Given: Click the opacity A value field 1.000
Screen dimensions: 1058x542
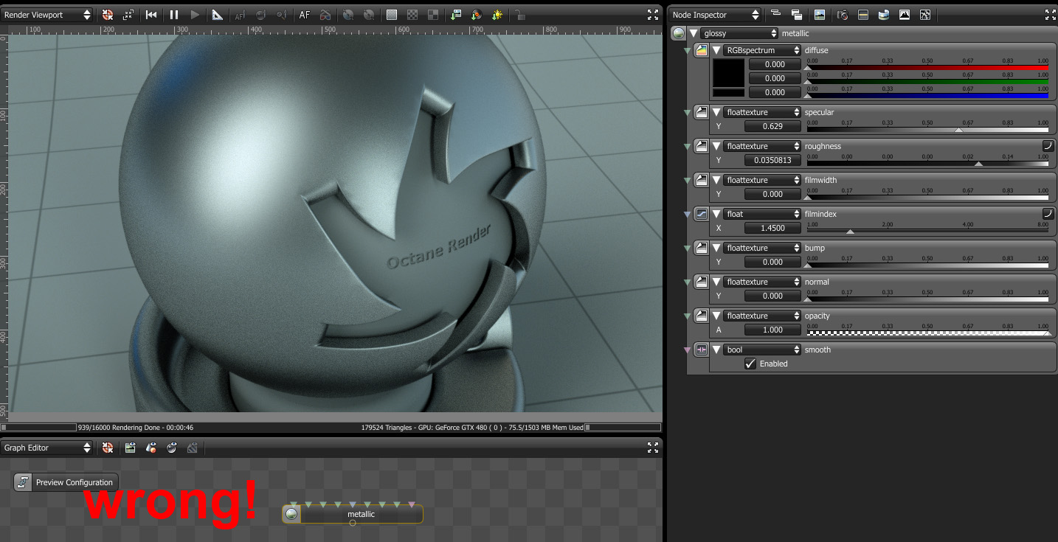Looking at the screenshot, I should point(772,330).
